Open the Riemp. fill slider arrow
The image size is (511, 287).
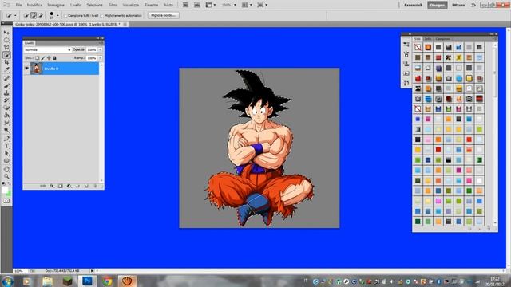pos(100,58)
